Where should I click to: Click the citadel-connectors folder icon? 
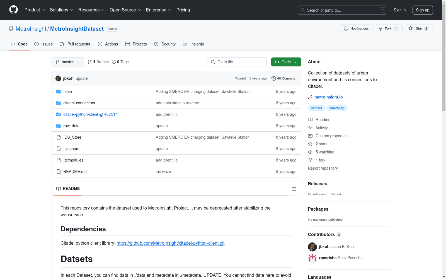59,103
